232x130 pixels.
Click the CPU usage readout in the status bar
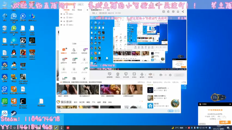[167, 82]
